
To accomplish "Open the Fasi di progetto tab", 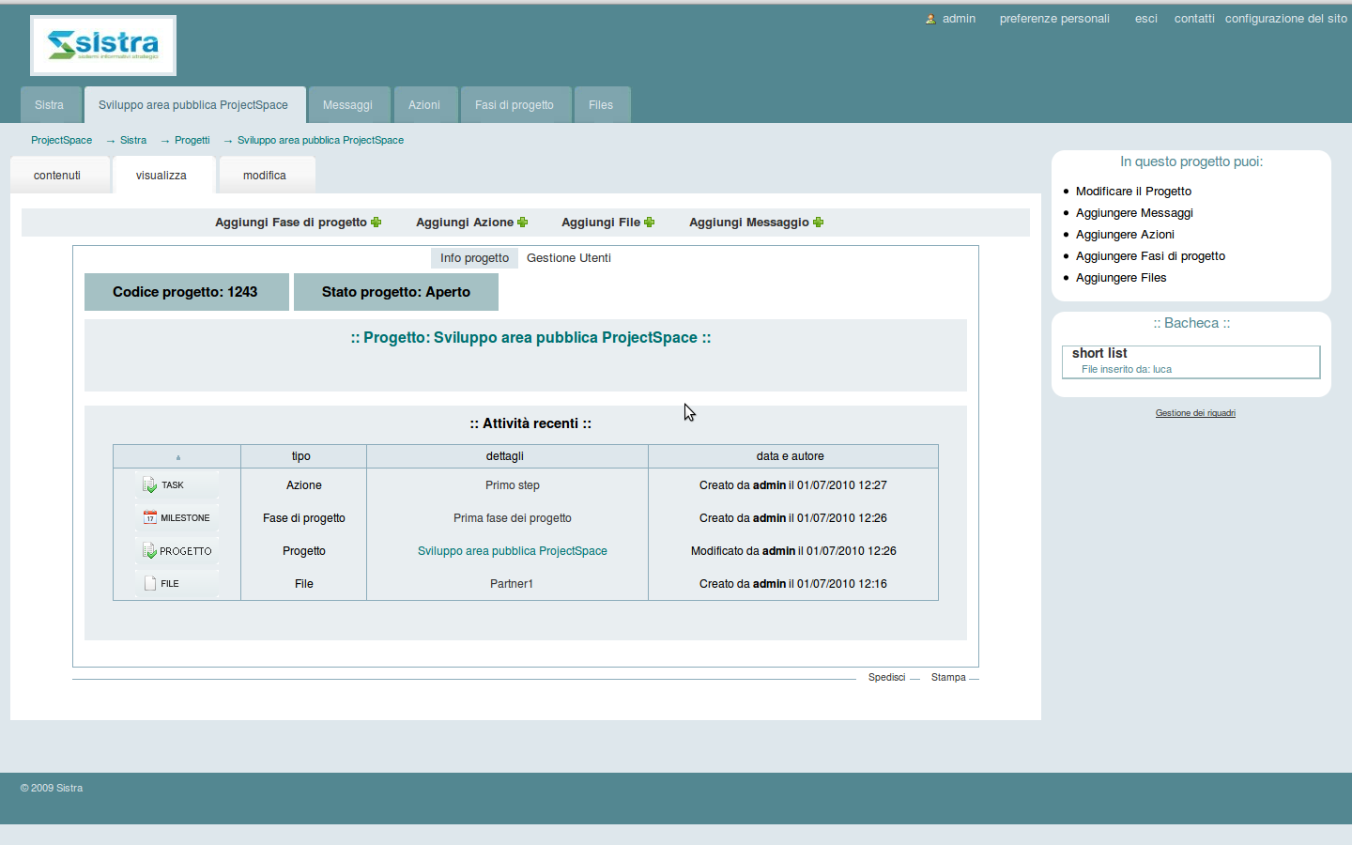I will click(515, 105).
